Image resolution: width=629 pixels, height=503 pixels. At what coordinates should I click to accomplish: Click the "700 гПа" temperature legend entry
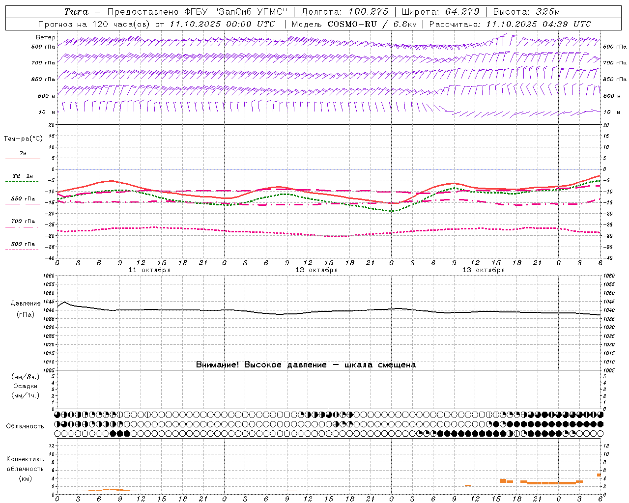click(23, 221)
